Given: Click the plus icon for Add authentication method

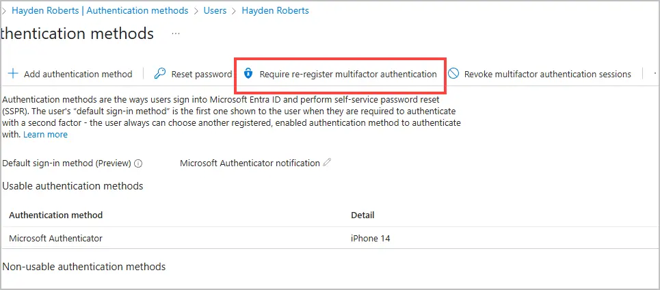Looking at the screenshot, I should point(13,74).
